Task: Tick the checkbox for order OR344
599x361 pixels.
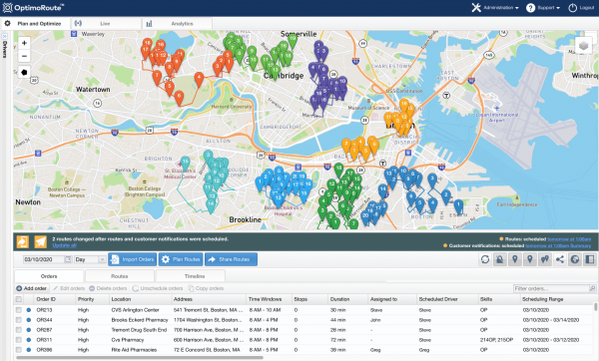Action: pyautogui.click(x=19, y=320)
